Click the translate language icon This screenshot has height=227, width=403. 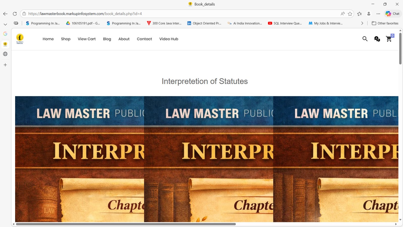[x=377, y=39]
